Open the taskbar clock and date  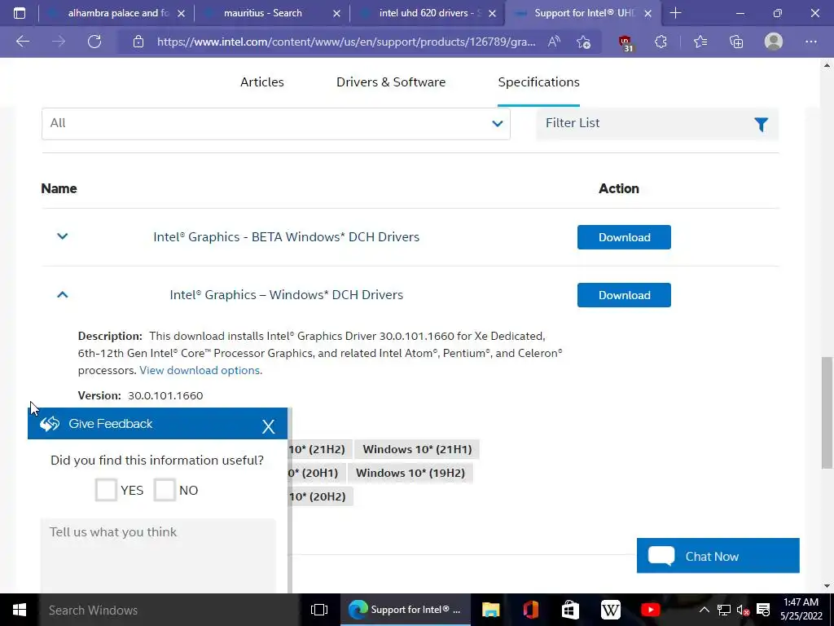[x=801, y=610]
